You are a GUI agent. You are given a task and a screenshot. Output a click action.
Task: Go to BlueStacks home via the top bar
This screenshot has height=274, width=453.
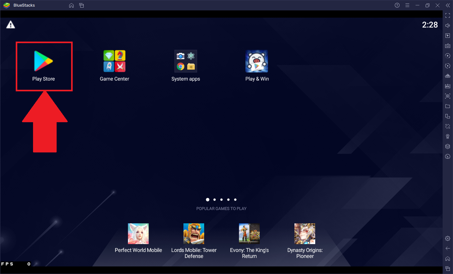[71, 5]
